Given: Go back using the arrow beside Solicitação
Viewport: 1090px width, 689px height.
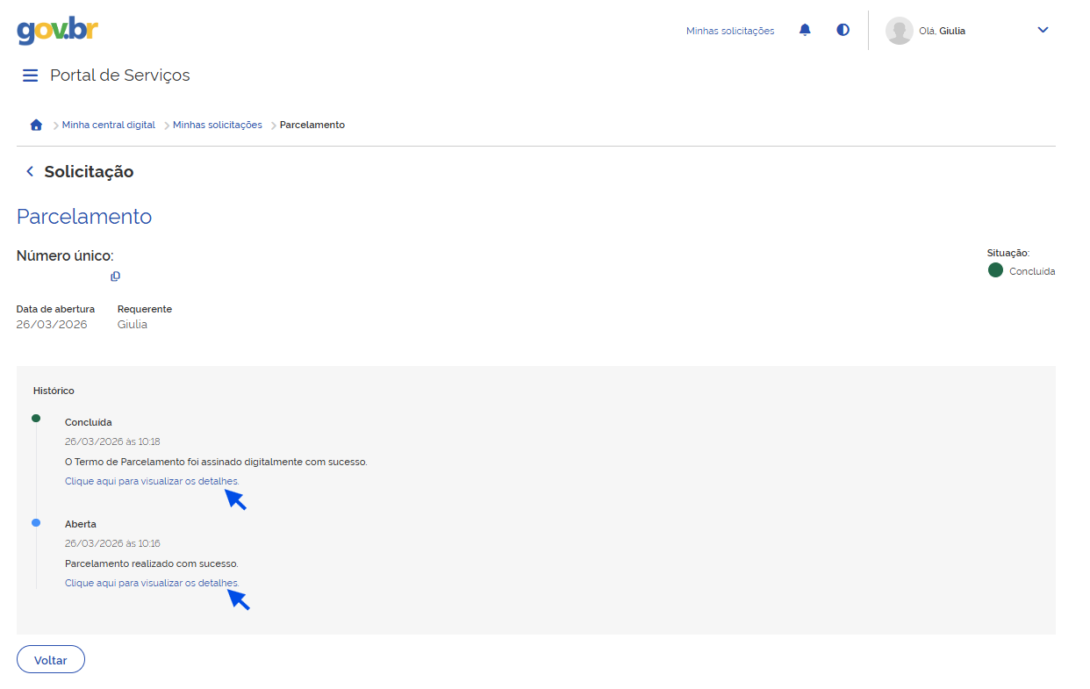Looking at the screenshot, I should (x=29, y=171).
